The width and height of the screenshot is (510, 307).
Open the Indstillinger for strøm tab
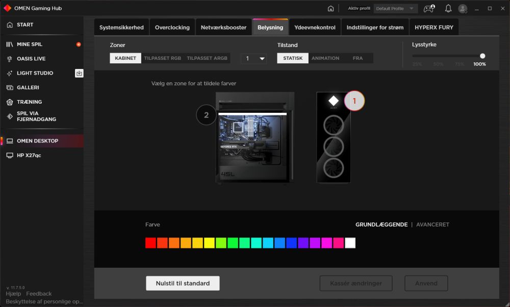[375, 28]
